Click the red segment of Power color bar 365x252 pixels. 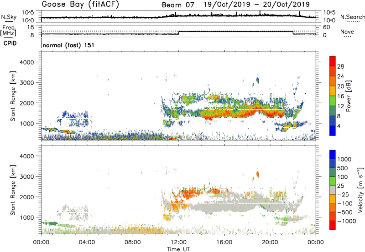click(x=333, y=61)
